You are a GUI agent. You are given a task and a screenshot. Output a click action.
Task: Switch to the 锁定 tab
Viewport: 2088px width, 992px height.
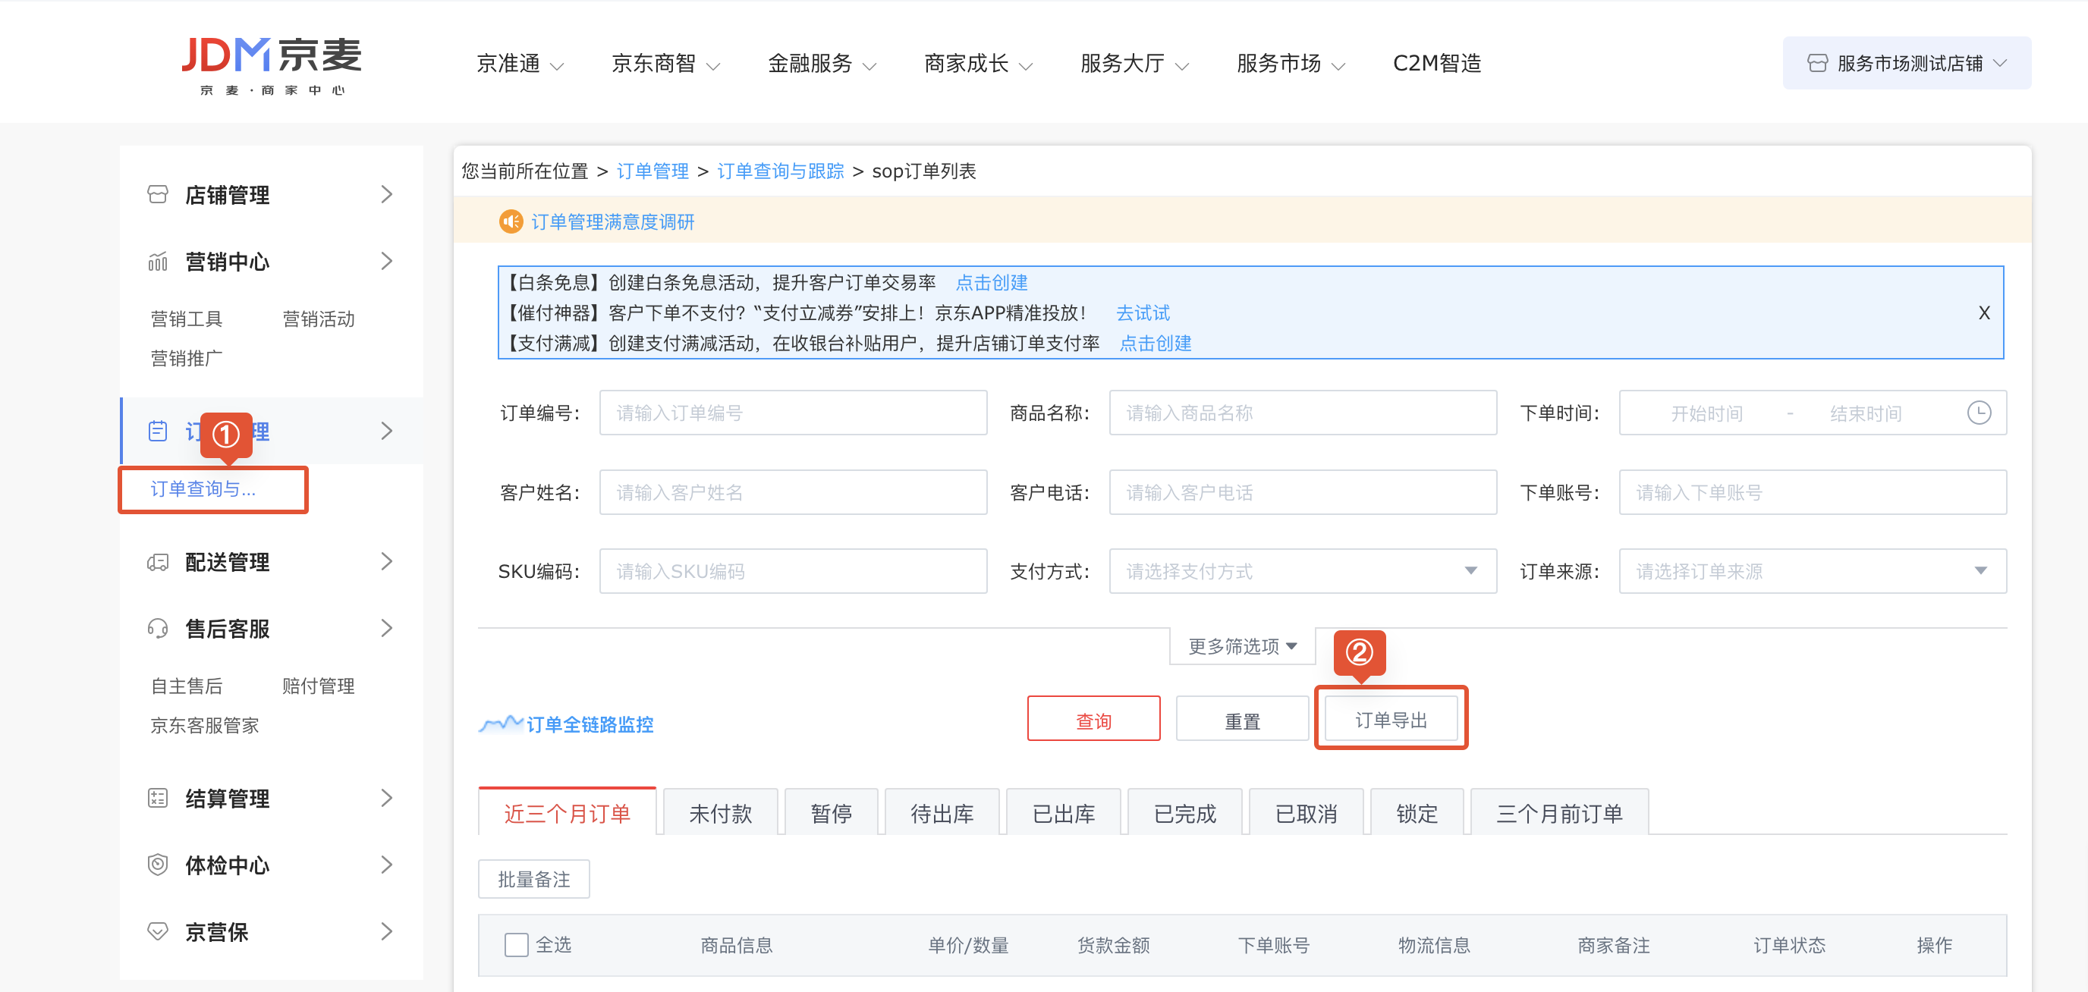1417,813
